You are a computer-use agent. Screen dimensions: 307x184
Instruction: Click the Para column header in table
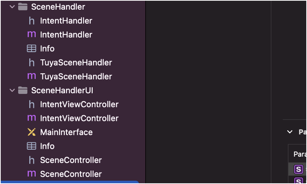(300, 154)
